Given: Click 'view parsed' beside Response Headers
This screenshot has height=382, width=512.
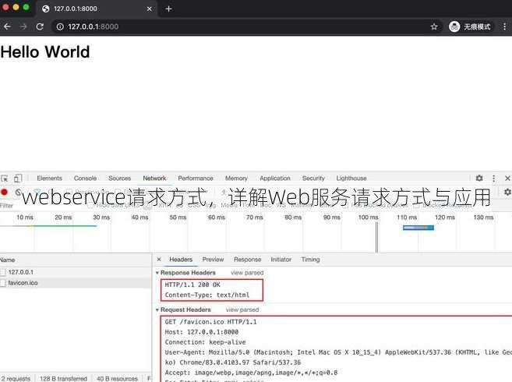Looking at the screenshot, I should 247,273.
